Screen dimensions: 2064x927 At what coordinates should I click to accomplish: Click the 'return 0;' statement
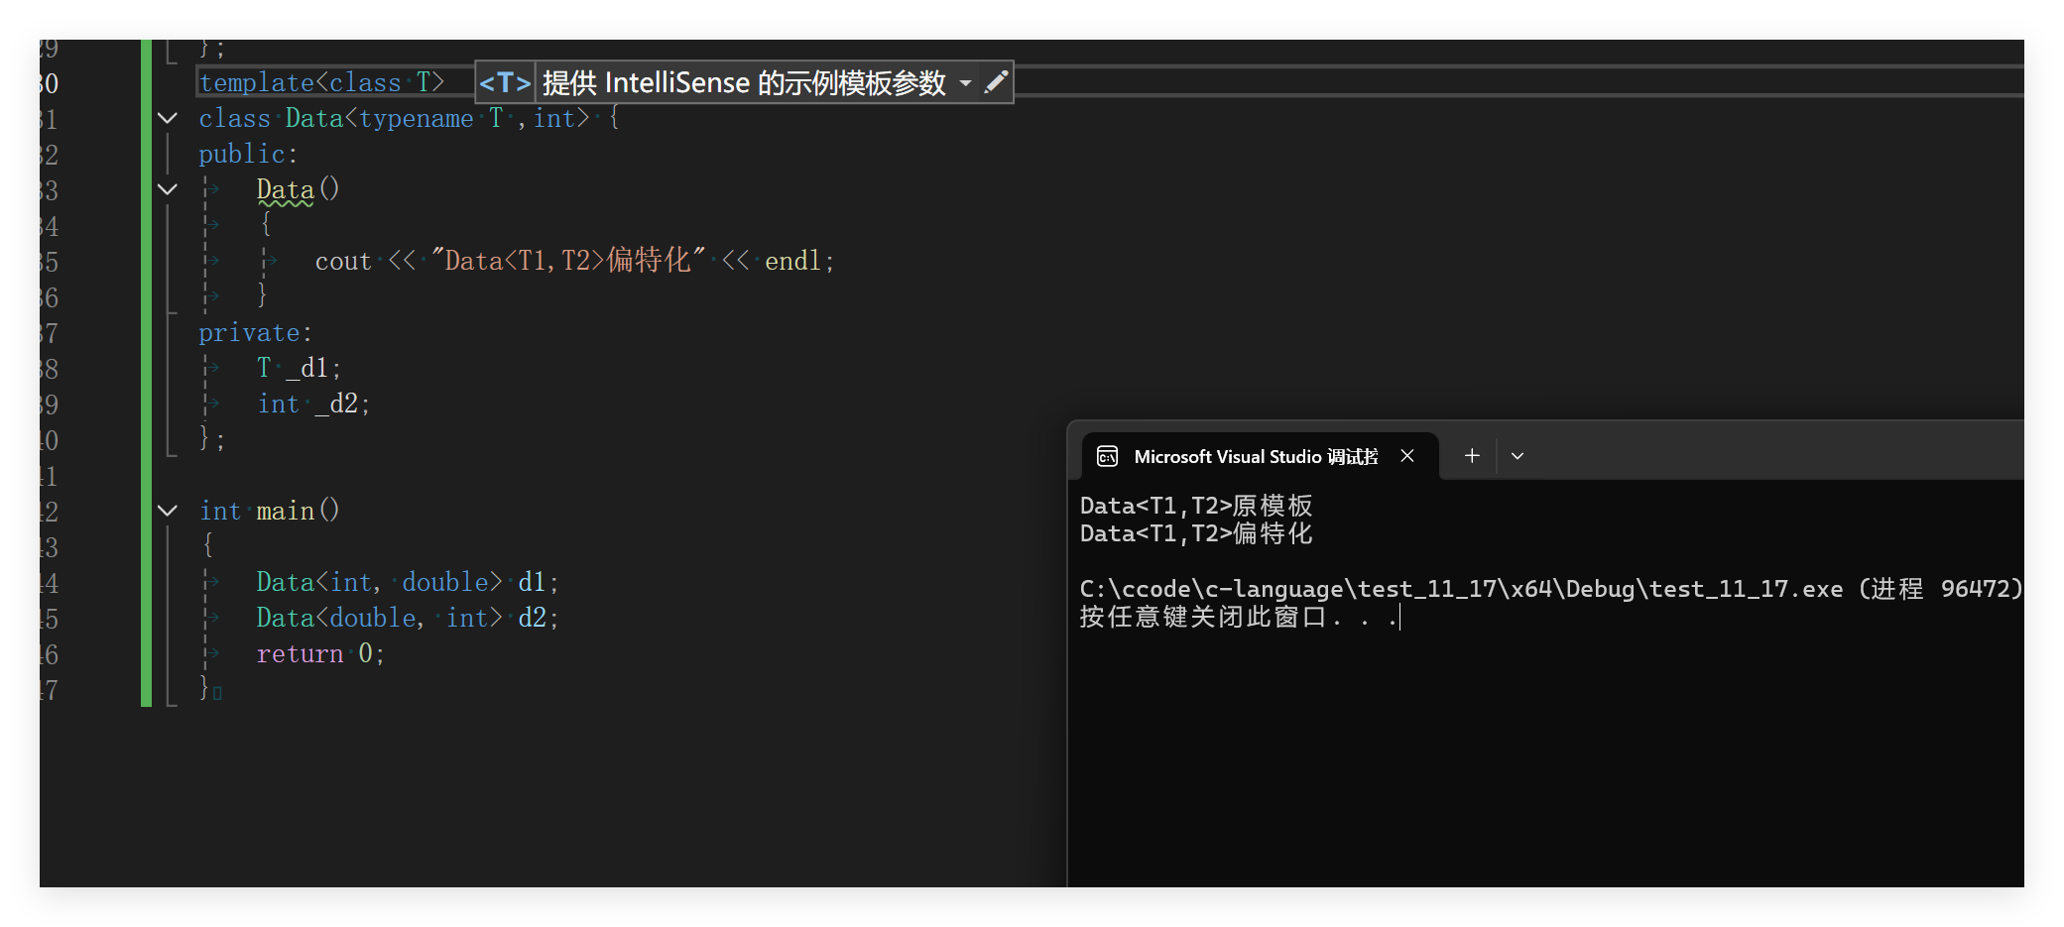point(320,653)
